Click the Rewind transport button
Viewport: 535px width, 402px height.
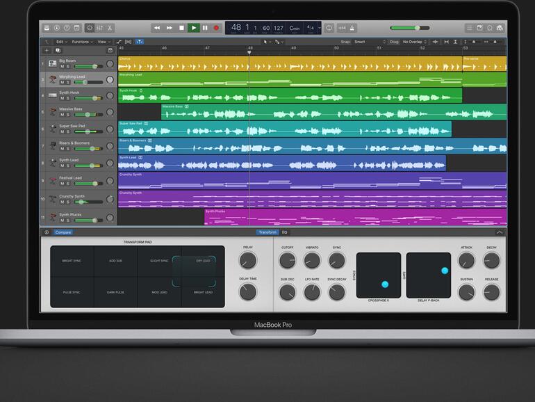(157, 28)
